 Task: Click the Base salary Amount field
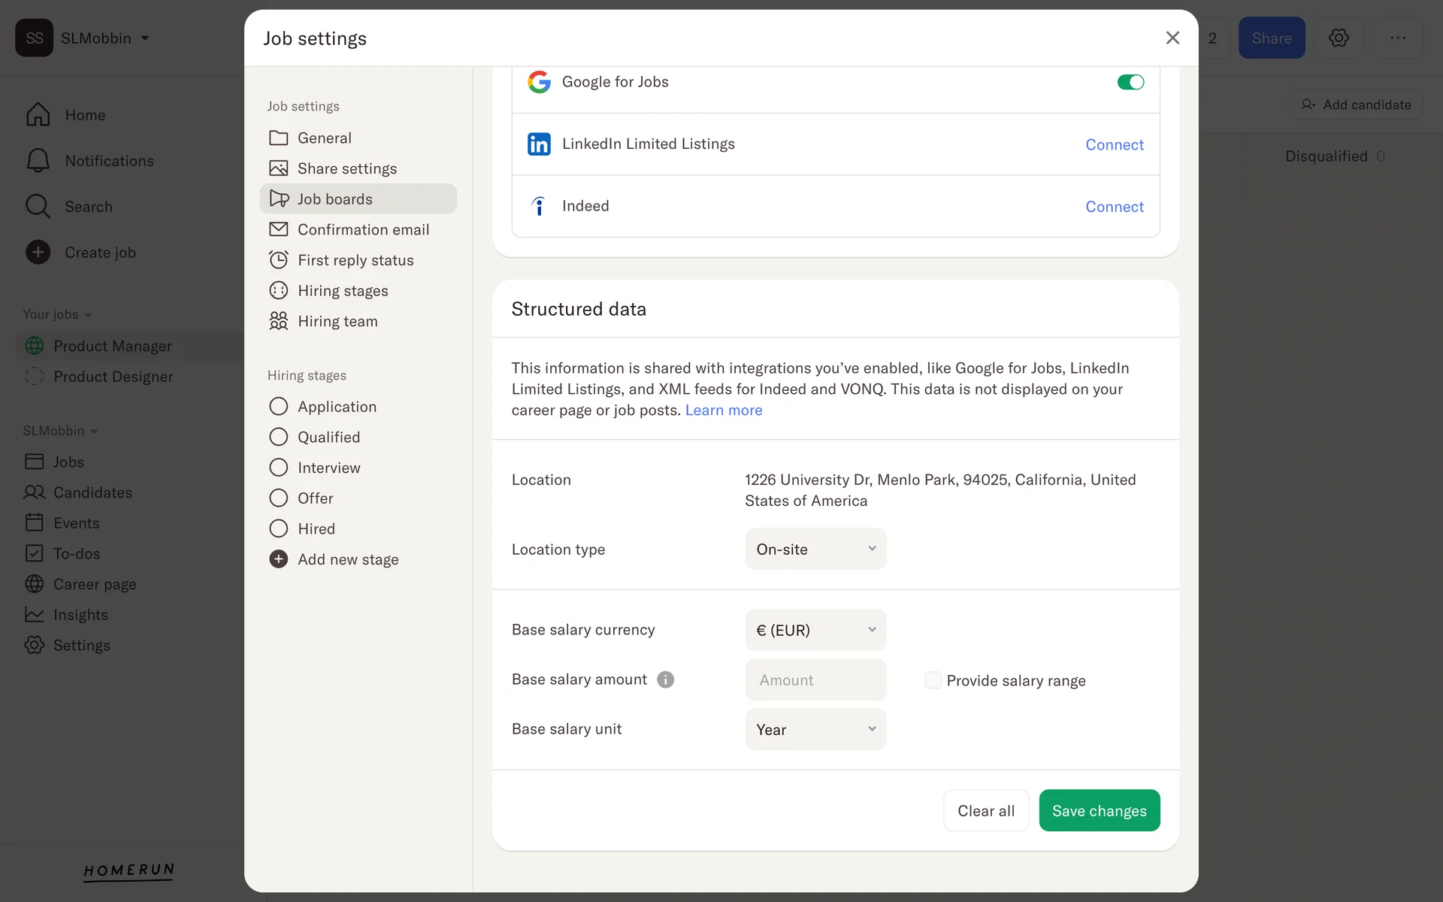point(815,680)
